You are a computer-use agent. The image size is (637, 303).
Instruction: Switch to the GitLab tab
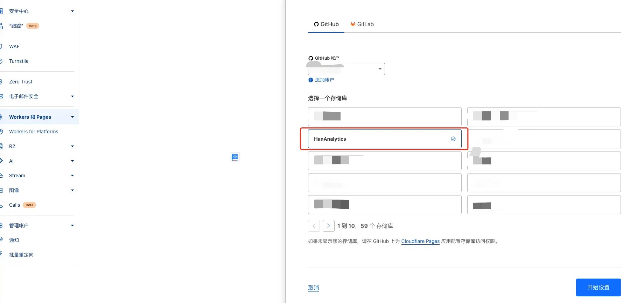point(362,24)
